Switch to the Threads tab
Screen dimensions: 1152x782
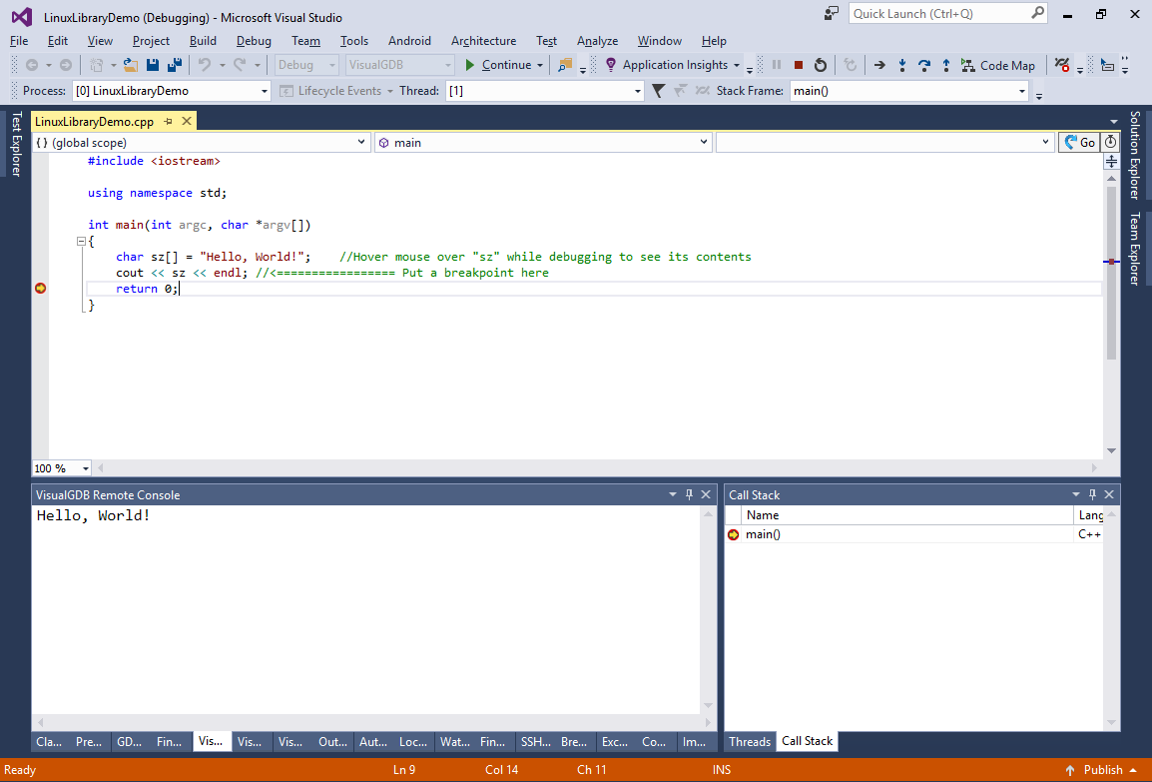(750, 742)
